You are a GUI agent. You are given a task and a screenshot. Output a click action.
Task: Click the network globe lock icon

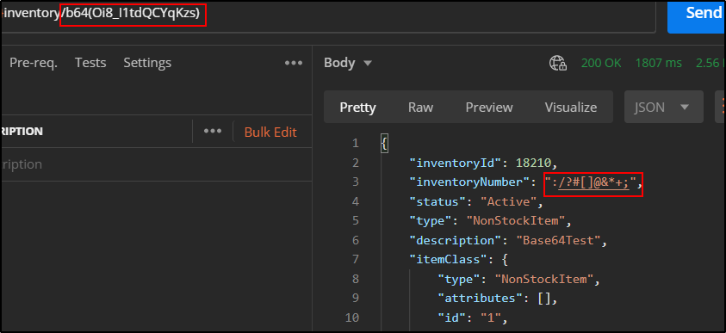(558, 64)
